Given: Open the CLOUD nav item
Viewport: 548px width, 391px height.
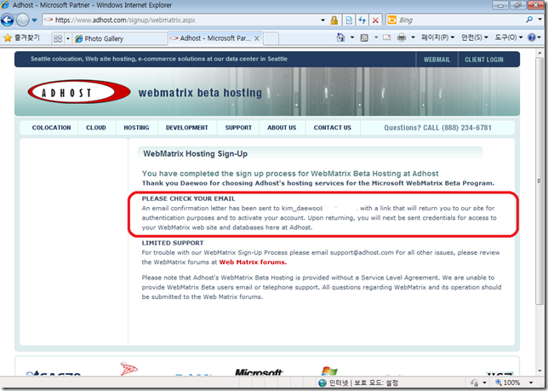Looking at the screenshot, I should pos(96,128).
